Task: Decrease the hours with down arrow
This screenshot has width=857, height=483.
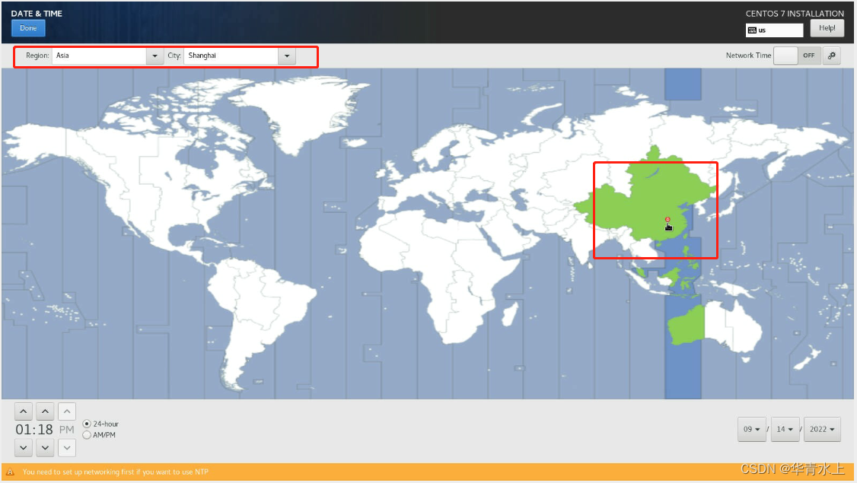Action: pos(24,448)
